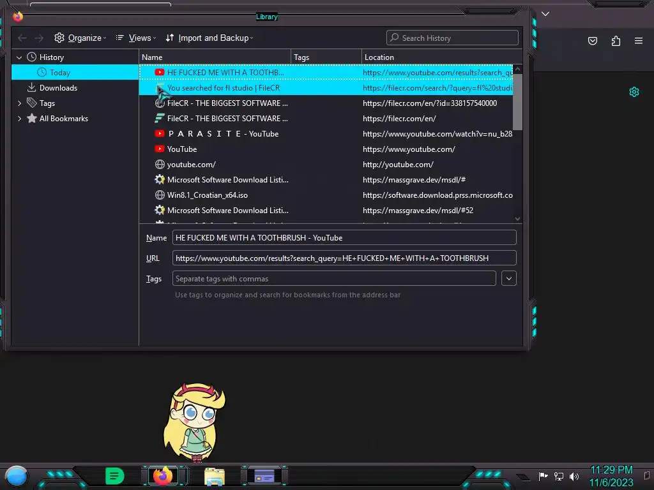The height and width of the screenshot is (490, 654).
Task: Select FileCR row with filecr.com/en/ URL
Action: coord(326,118)
